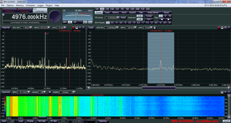
Task: Step frequency down with left arrow
Action: (x=162, y=19)
